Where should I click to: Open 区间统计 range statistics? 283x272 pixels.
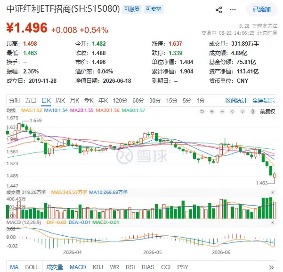coord(236,100)
